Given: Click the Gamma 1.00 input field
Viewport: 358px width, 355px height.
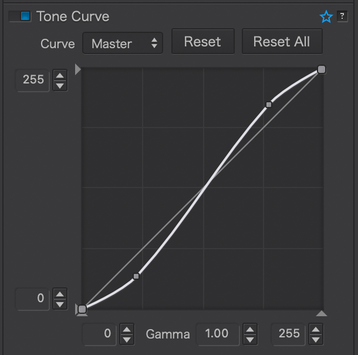Looking at the screenshot, I should point(217,334).
